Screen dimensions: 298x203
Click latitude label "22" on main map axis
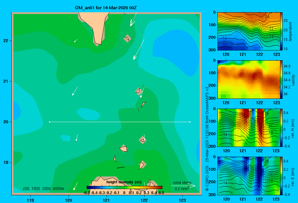pyautogui.click(x=6, y=41)
